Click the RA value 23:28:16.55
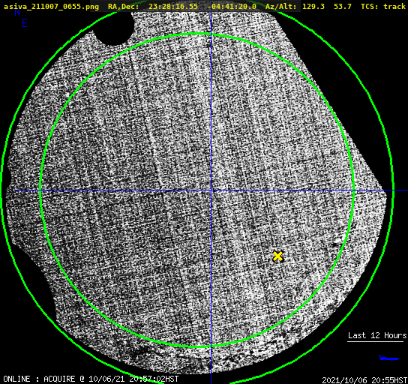This screenshot has height=384, width=408. [173, 7]
